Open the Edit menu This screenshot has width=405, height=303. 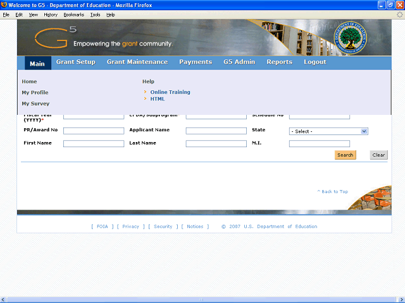(x=19, y=15)
